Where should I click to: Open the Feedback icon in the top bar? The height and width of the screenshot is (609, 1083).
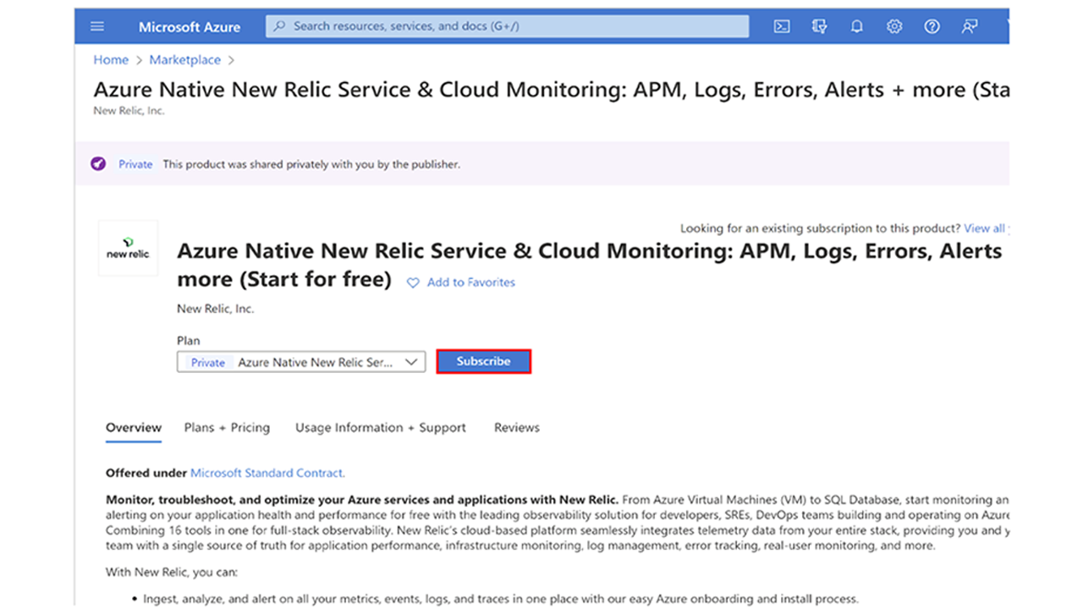pyautogui.click(x=970, y=26)
